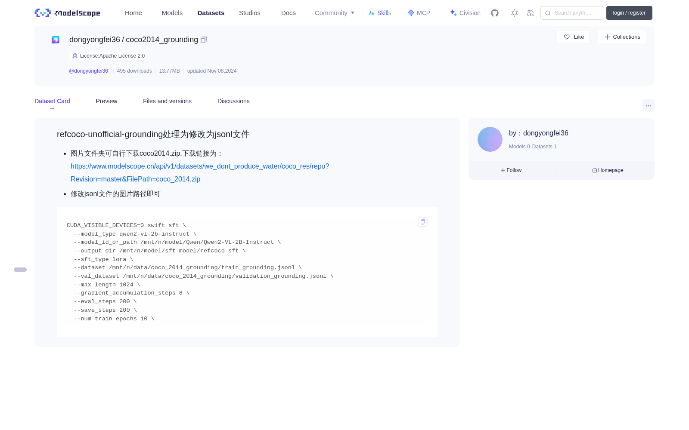Click the '--val_dataset' validation_grounding.jsonl code line
The height and width of the screenshot is (430, 689).
point(204,276)
